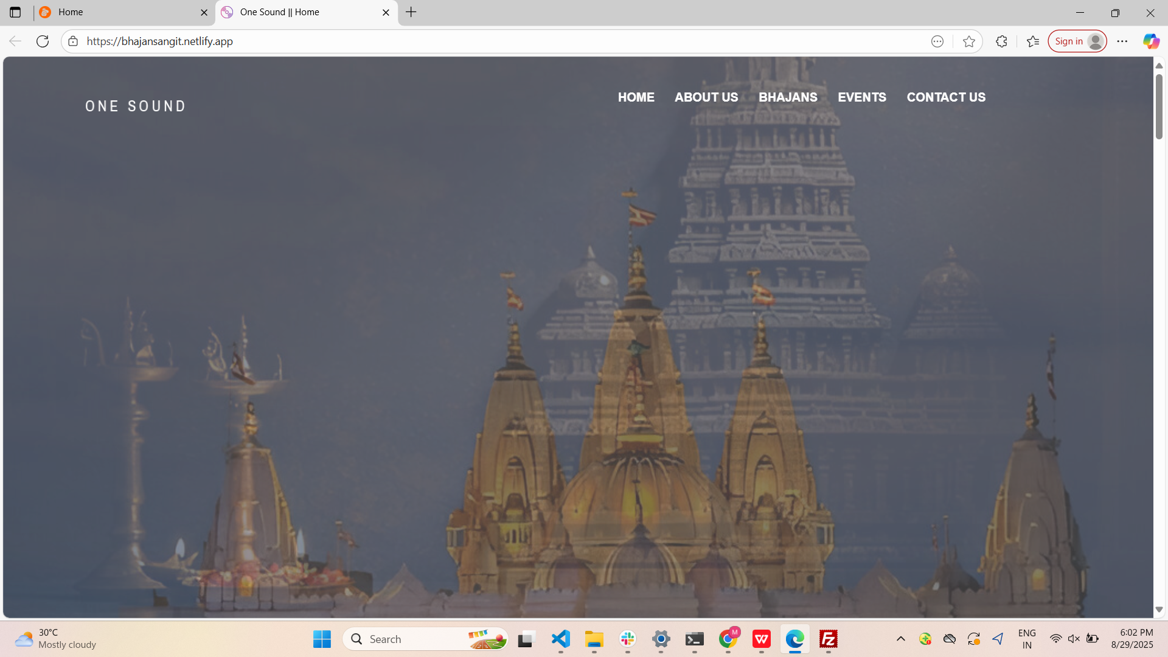Refresh the page with the reload icon

[43, 41]
